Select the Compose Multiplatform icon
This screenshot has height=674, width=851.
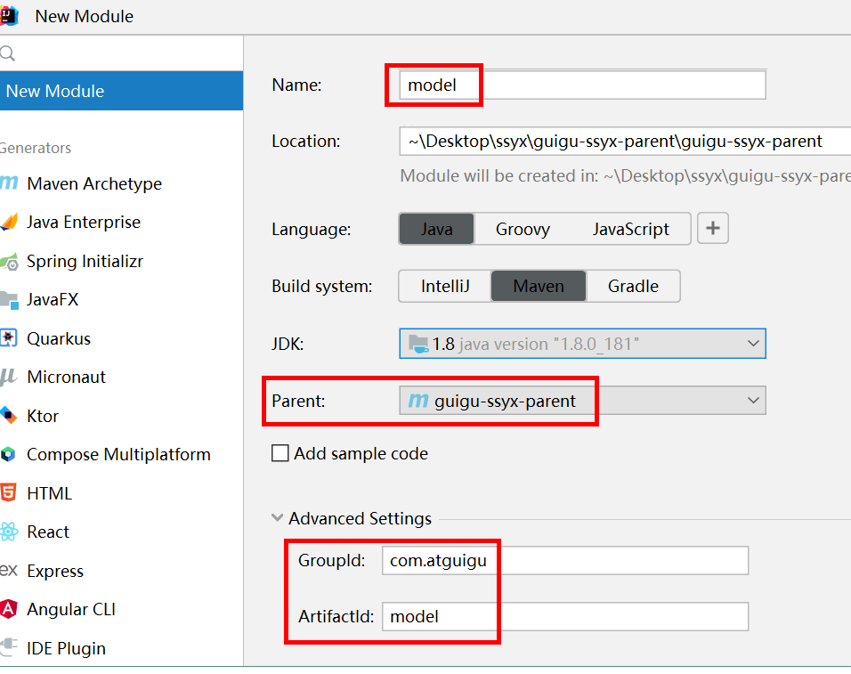tap(9, 455)
